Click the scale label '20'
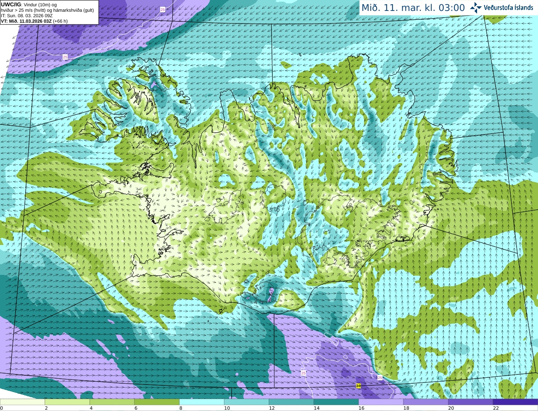Screen dimensions: 538x411 coord(451,408)
